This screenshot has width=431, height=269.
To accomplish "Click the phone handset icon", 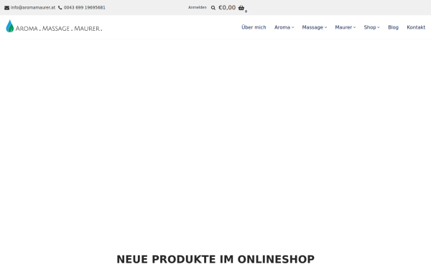I will (x=60, y=8).
